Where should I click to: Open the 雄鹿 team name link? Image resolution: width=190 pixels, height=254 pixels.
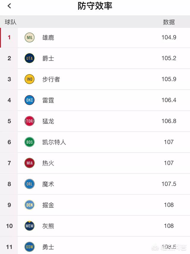(x=48, y=38)
